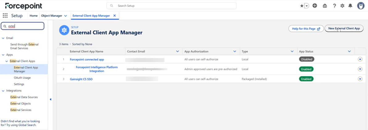The height and width of the screenshot is (130, 368).
Task: Click Enabled badge for Gainsight CS SSO
Action: pyautogui.click(x=306, y=79)
